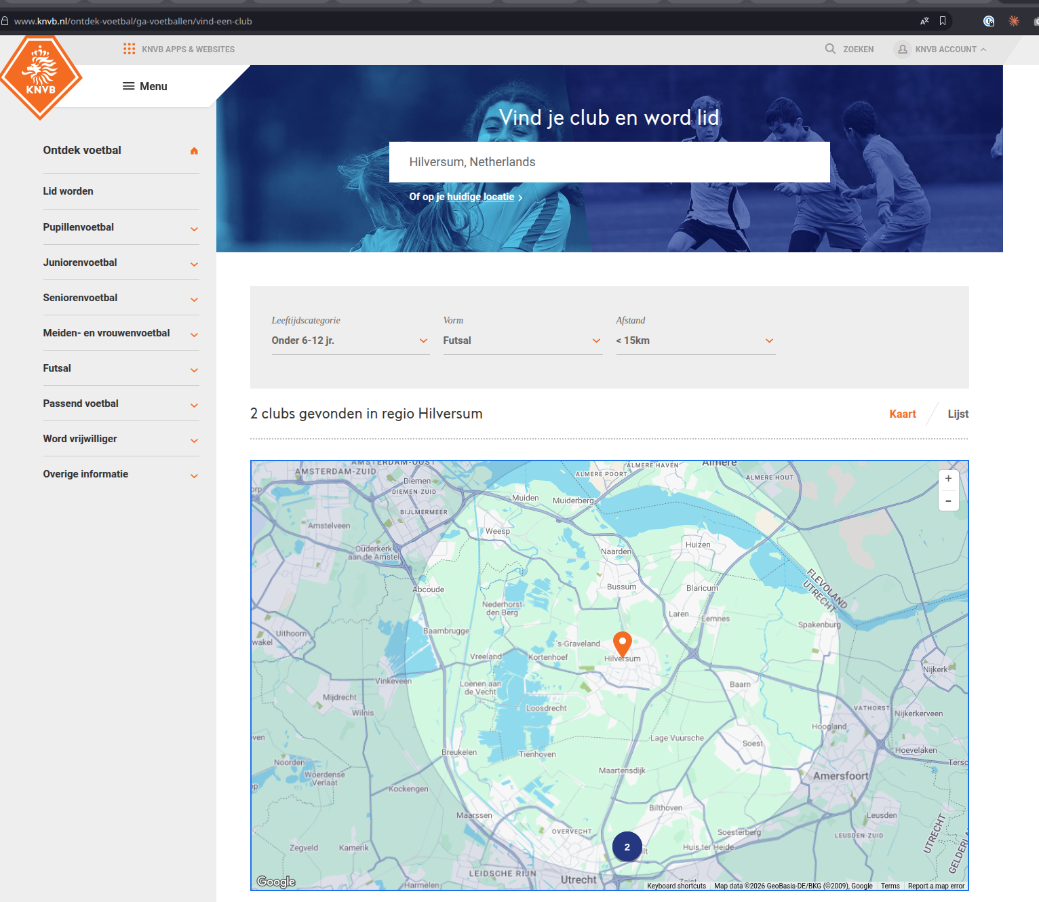The width and height of the screenshot is (1039, 902).
Task: Expand the Pupillenvoetbal submenu chevron
Action: [194, 229]
